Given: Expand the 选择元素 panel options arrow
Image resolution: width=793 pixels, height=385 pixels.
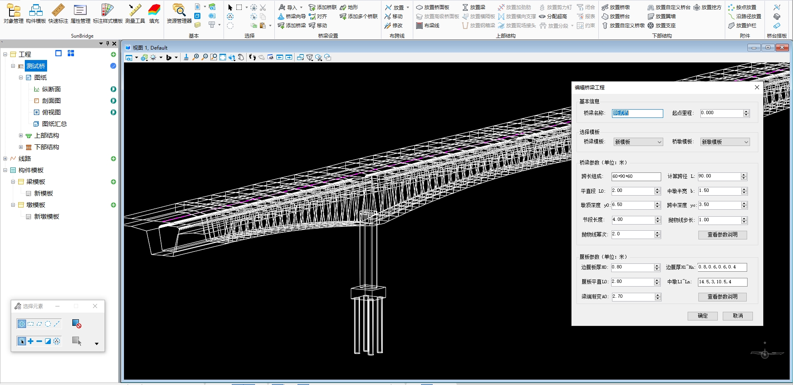Looking at the screenshot, I should coord(97,344).
